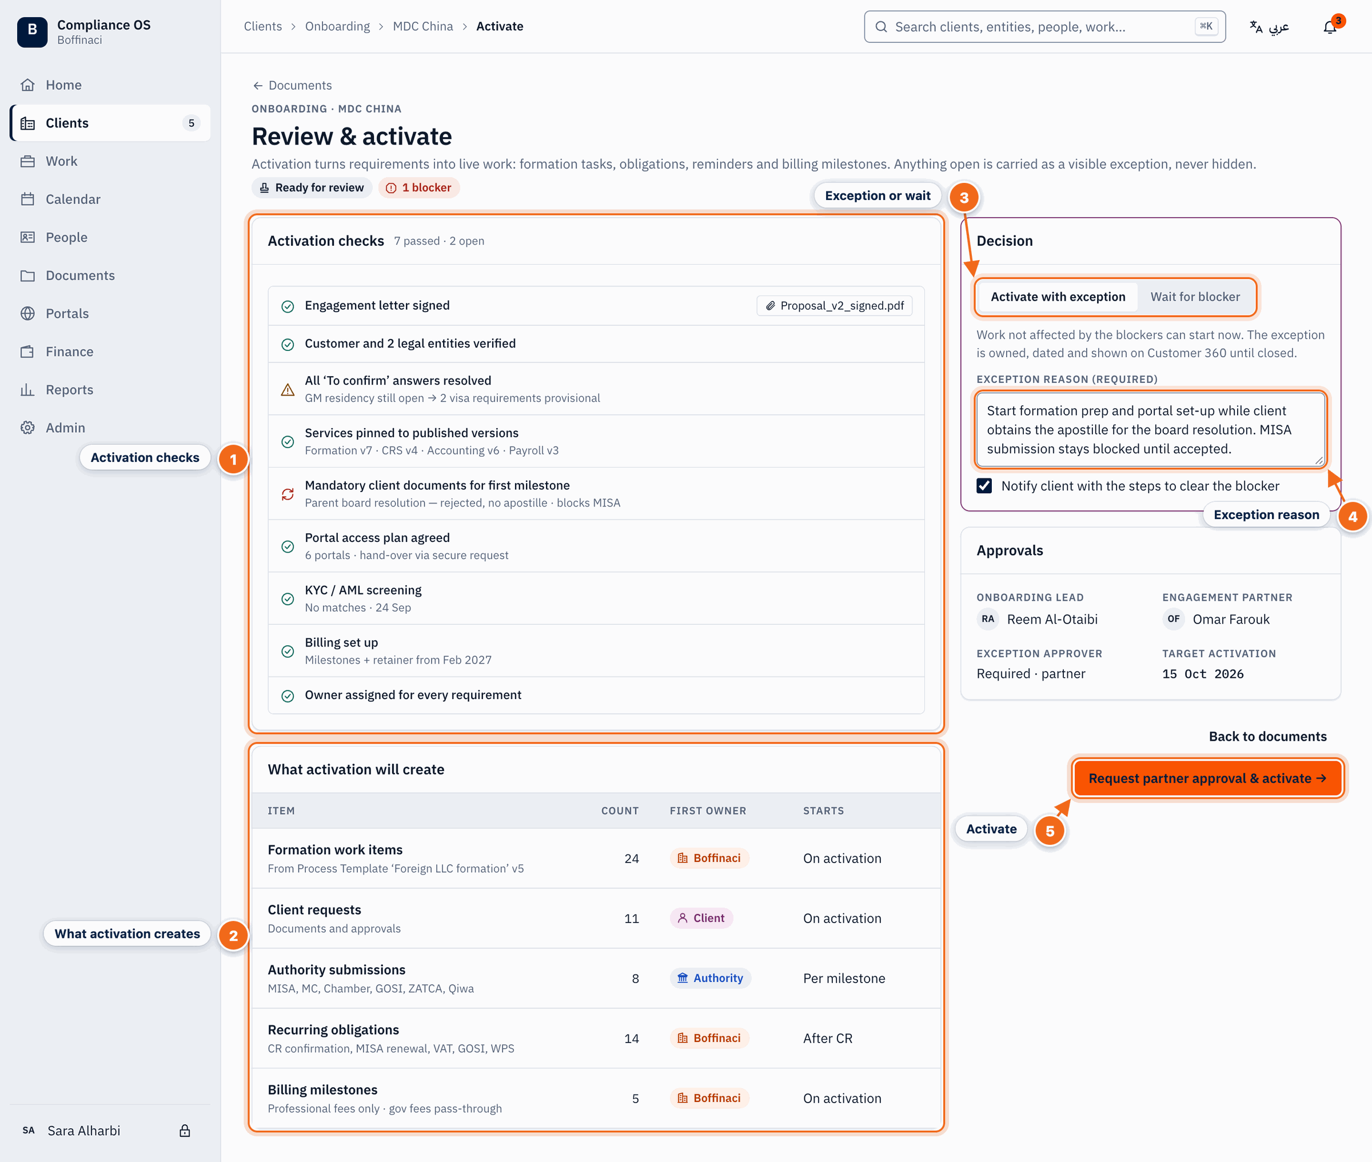The image size is (1372, 1162).
Task: Click target activation '15 Oct 2026'
Action: click(x=1203, y=674)
